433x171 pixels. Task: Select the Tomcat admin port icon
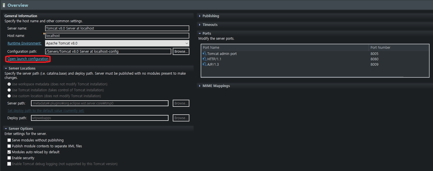point(205,54)
